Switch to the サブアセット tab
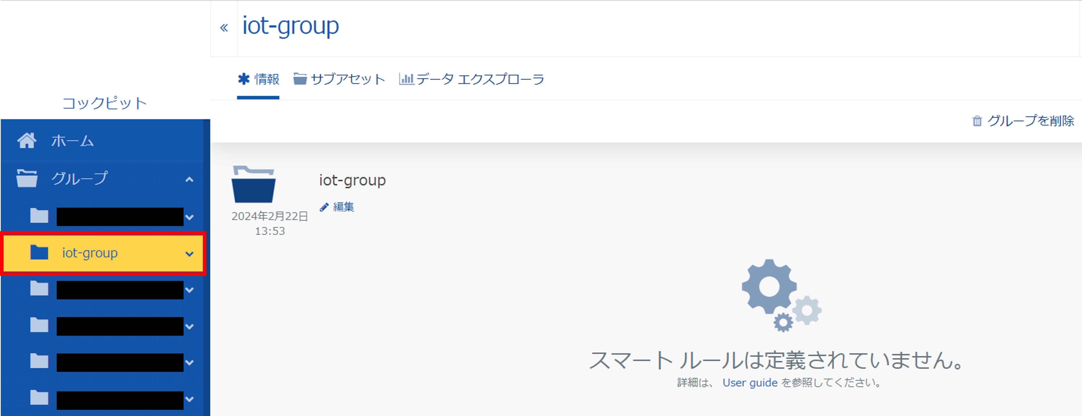This screenshot has width=1082, height=416. 339,79
